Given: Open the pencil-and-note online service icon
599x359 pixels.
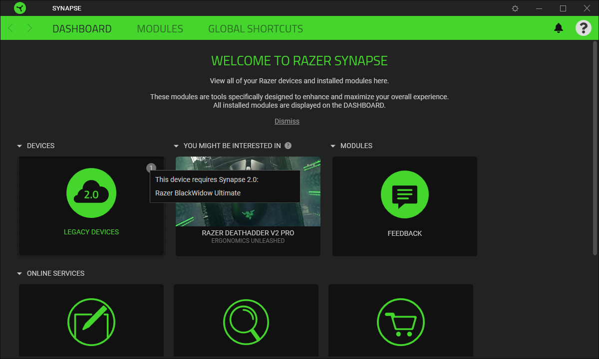Looking at the screenshot, I should click(x=91, y=322).
